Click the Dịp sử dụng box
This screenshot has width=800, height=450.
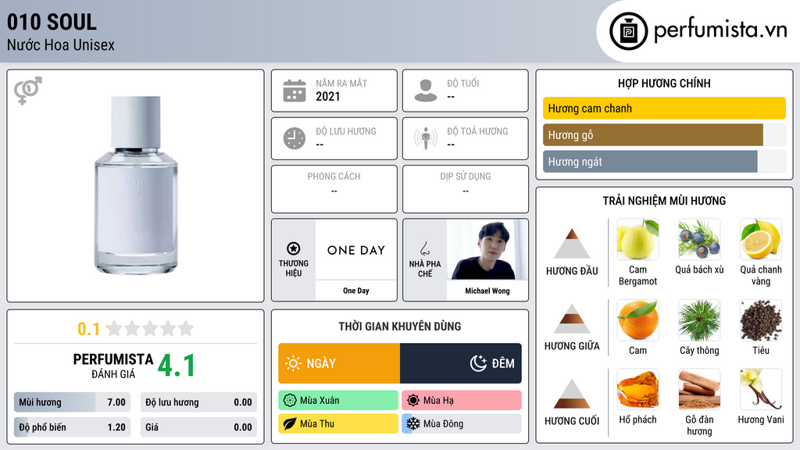pyautogui.click(x=466, y=189)
